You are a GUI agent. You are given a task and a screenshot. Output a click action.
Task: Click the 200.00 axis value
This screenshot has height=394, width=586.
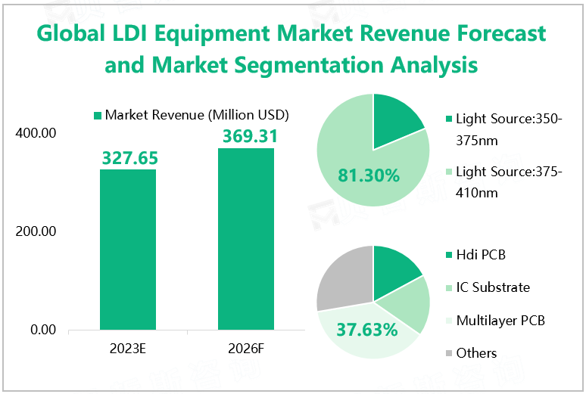coord(36,231)
